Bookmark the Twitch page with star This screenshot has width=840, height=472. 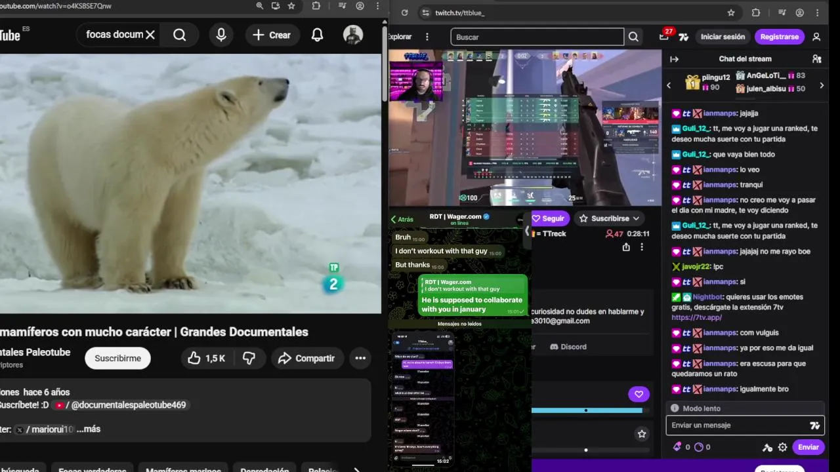731,12
